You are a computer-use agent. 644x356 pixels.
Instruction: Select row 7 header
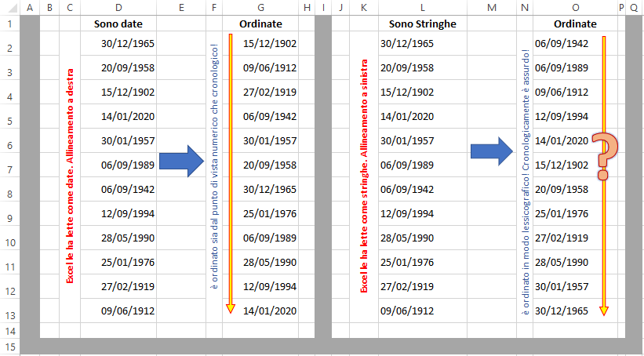point(9,170)
